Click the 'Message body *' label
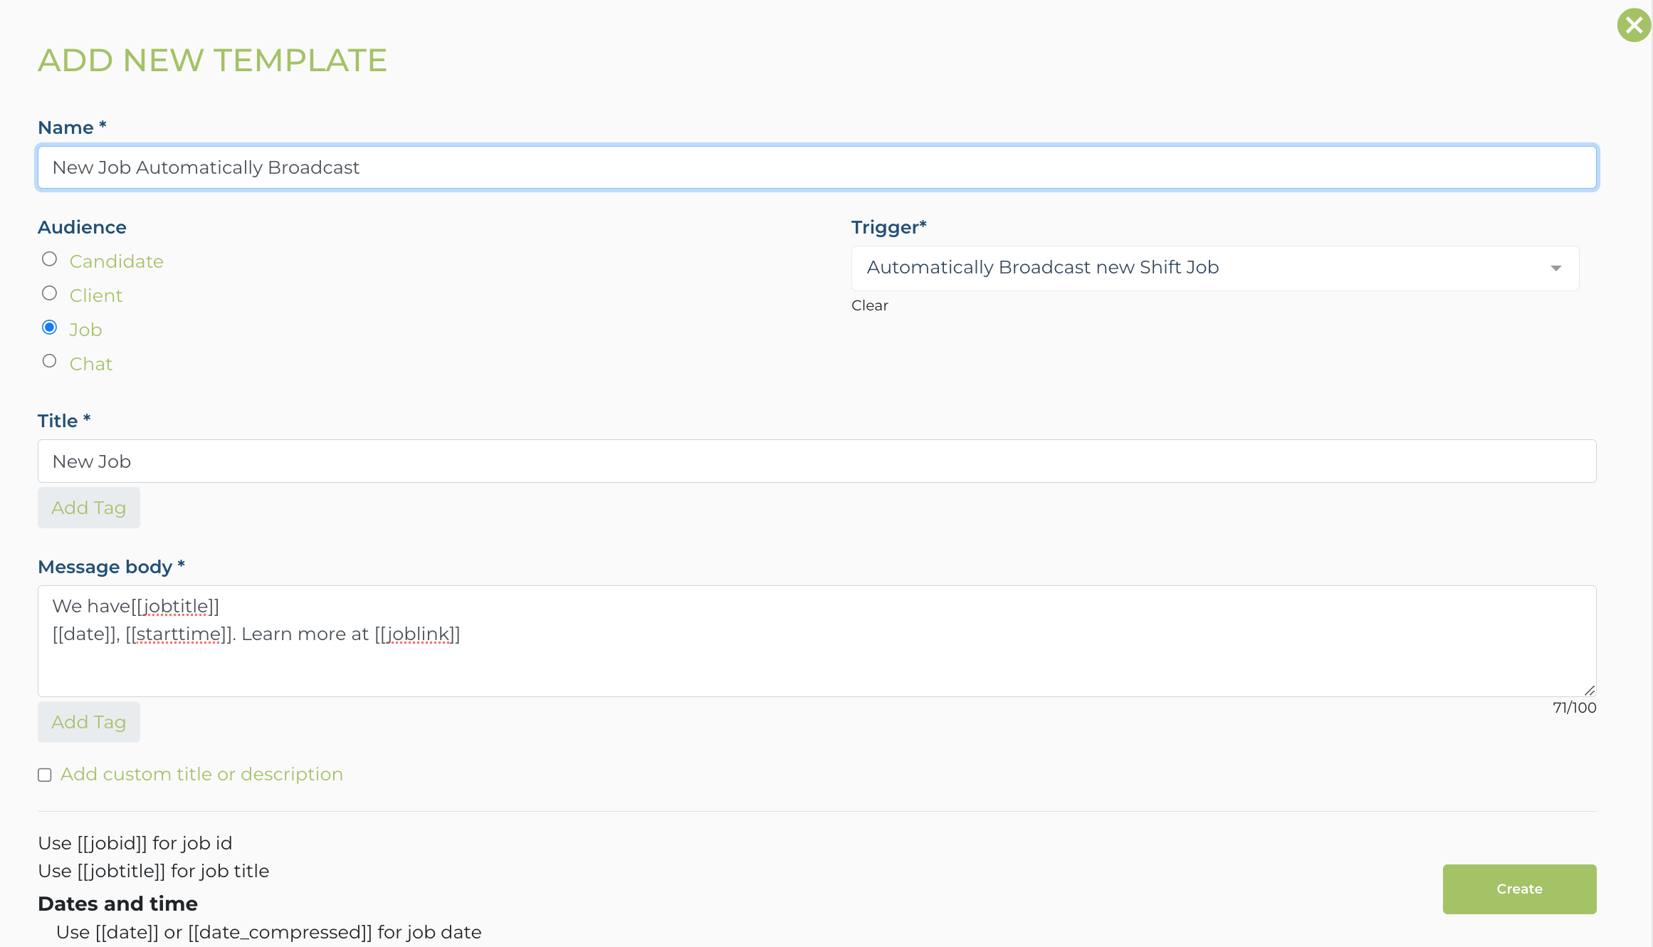Screen dimensions: 1653x947 [111, 567]
